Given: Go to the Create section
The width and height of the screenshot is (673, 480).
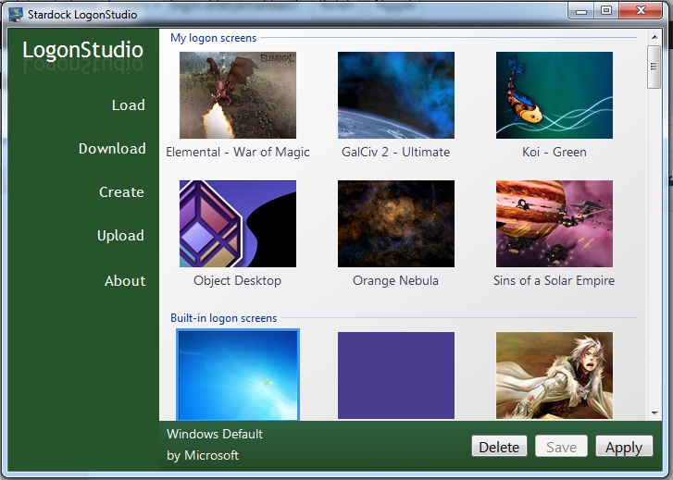Looking at the screenshot, I should click(x=121, y=191).
